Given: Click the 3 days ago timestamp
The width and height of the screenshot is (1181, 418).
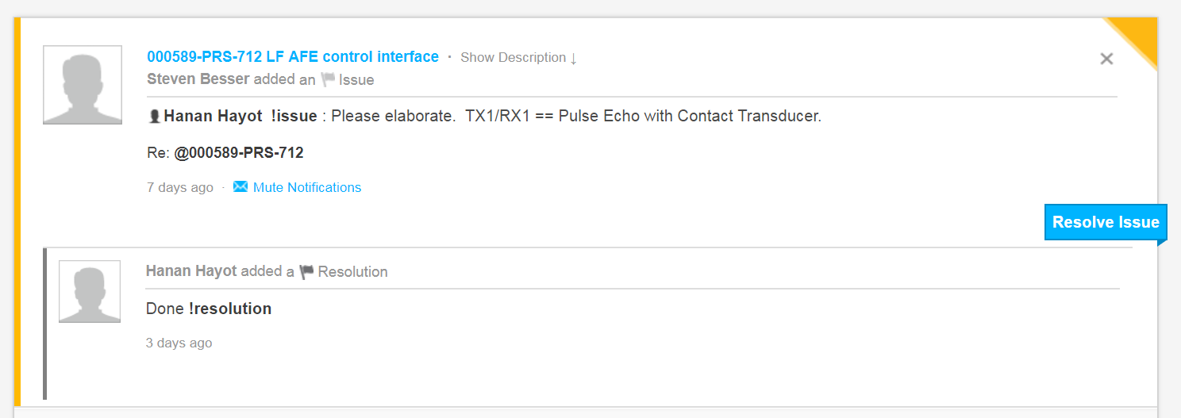Looking at the screenshot, I should 179,343.
